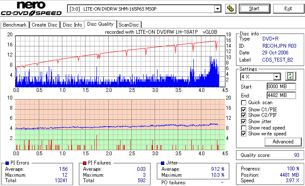Uncheck Show C1/PIE
The width and height of the screenshot is (305, 186).
(243, 110)
